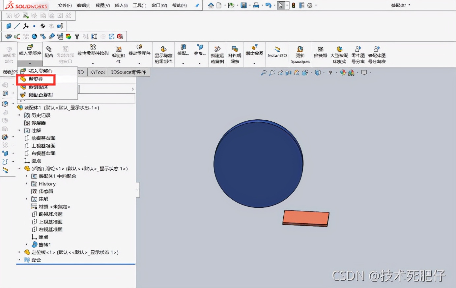Screen dimensions: 456x288
Task: Toggle section view in the heads-up toolbar
Action: 288,73
